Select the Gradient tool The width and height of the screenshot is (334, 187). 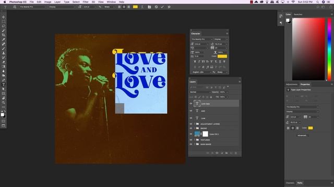(4, 66)
